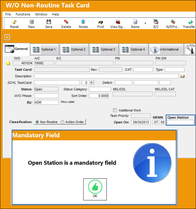196x209 pixels.
Task: Click the Rev input field
Action: click(111, 70)
